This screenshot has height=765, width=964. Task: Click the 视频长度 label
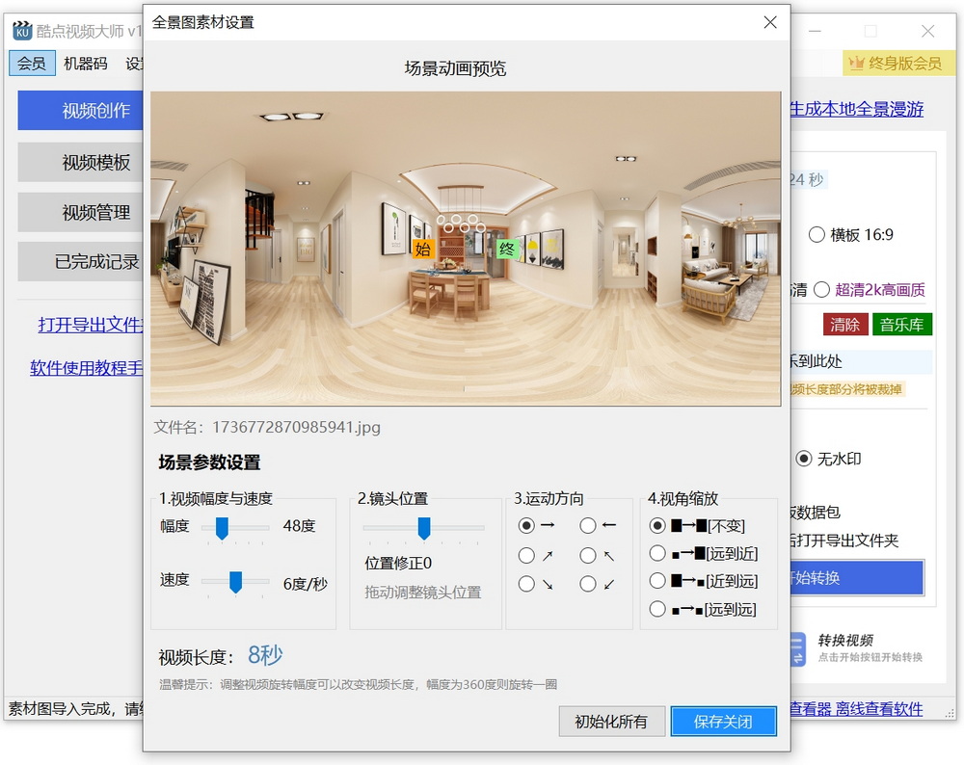pos(196,657)
